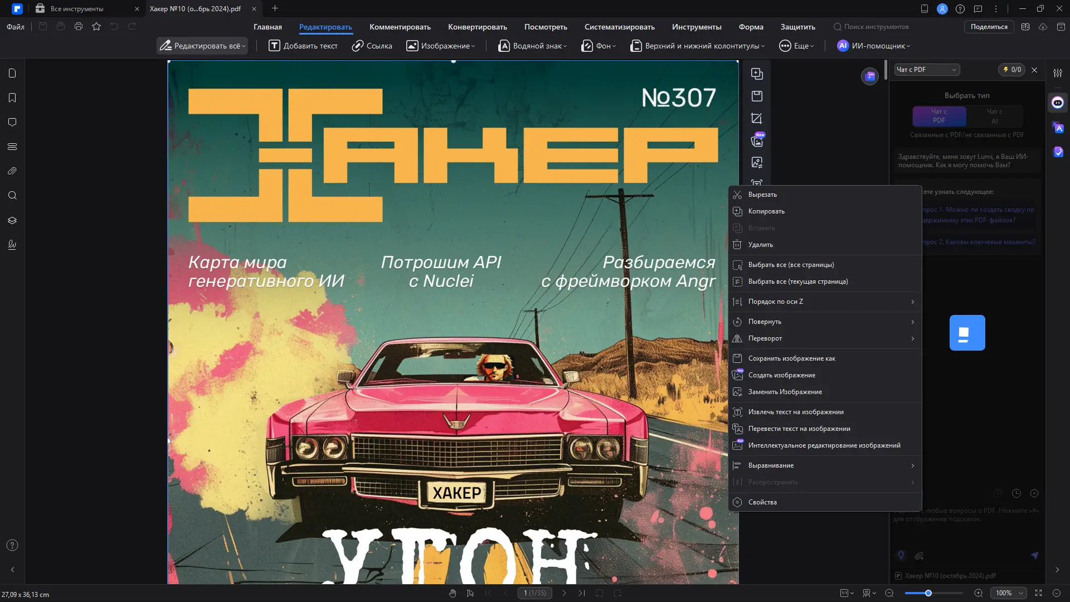The image size is (1070, 602).
Task: Open the Комментировать ribbon tab
Action: point(400,27)
